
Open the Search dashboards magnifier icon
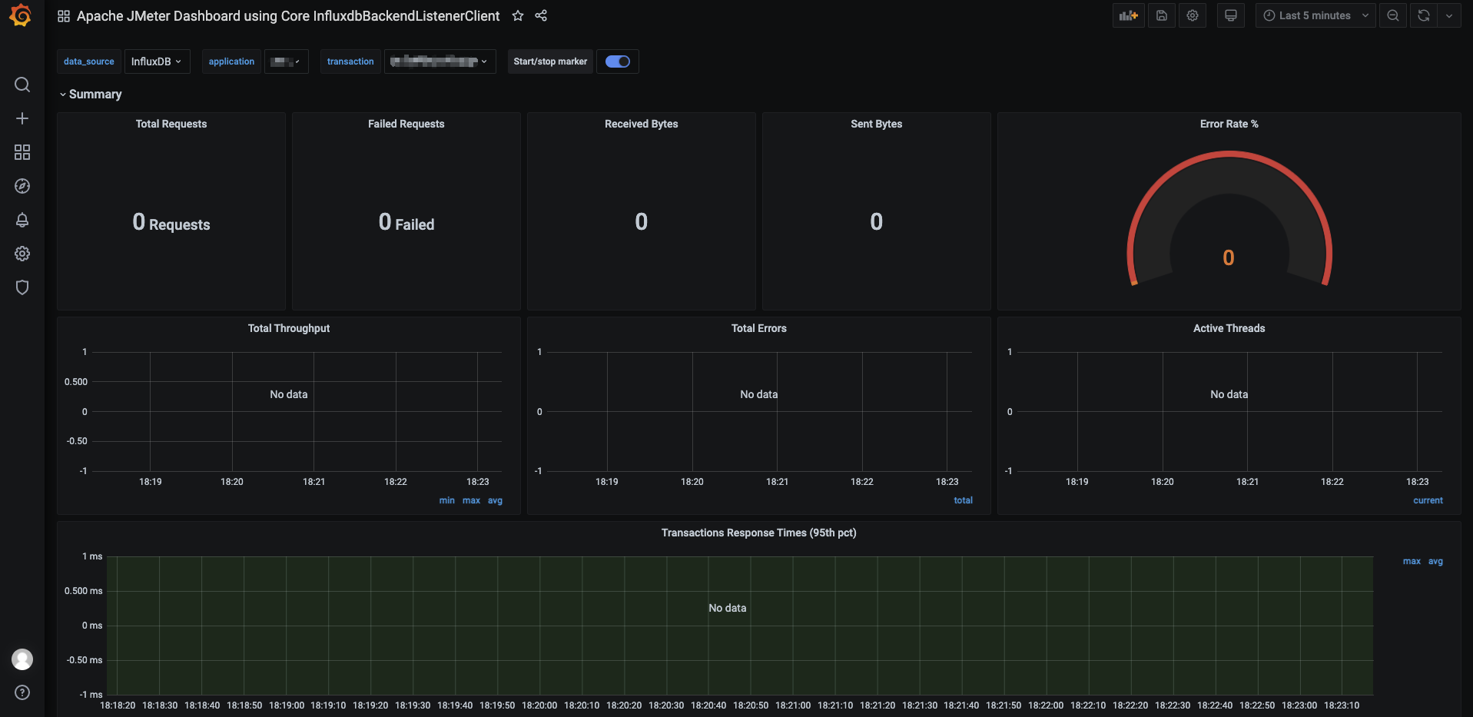click(22, 85)
